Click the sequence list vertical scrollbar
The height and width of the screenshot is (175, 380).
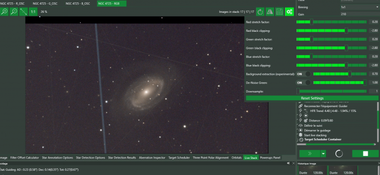point(378,122)
